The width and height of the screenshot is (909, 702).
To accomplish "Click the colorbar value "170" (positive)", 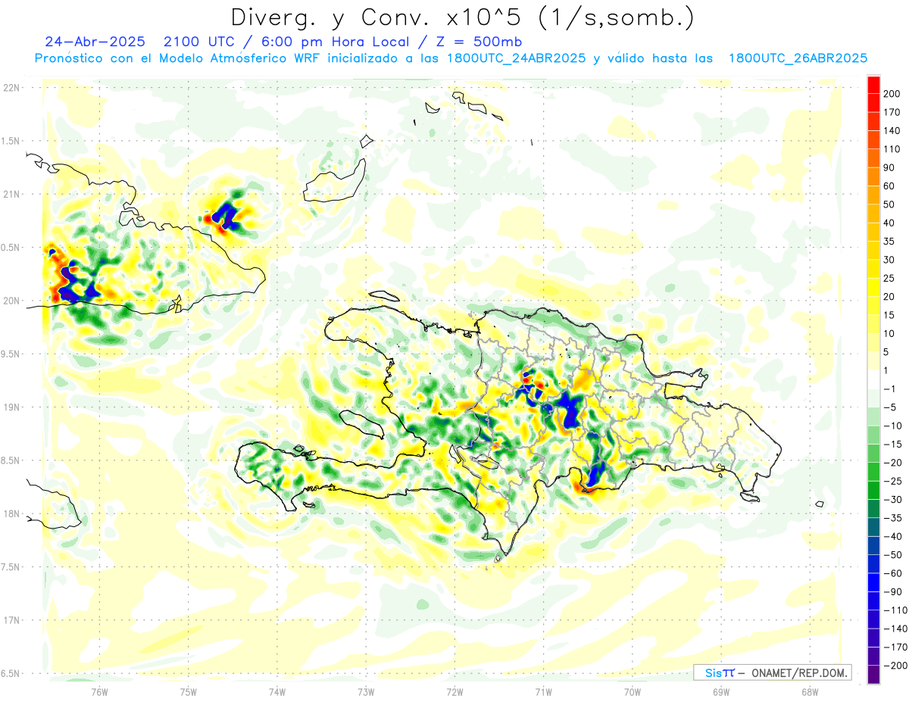I will (x=892, y=112).
